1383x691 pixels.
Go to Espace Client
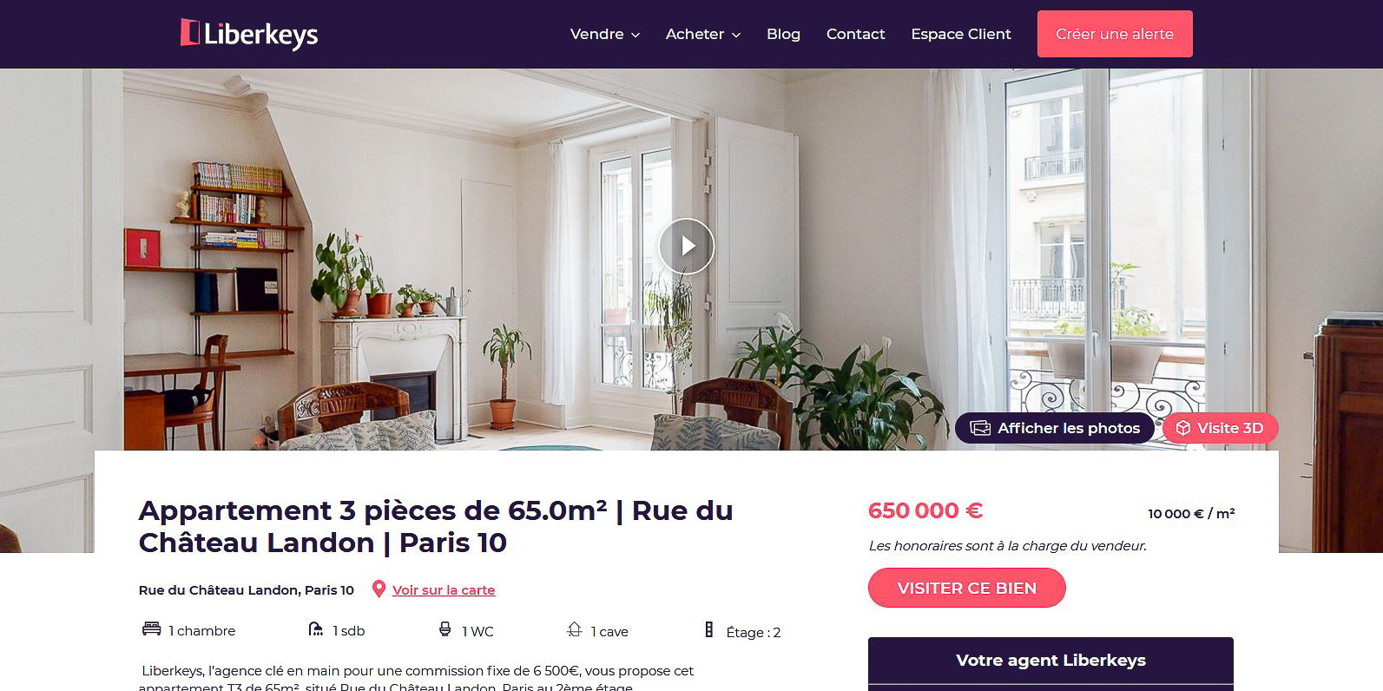(x=961, y=34)
